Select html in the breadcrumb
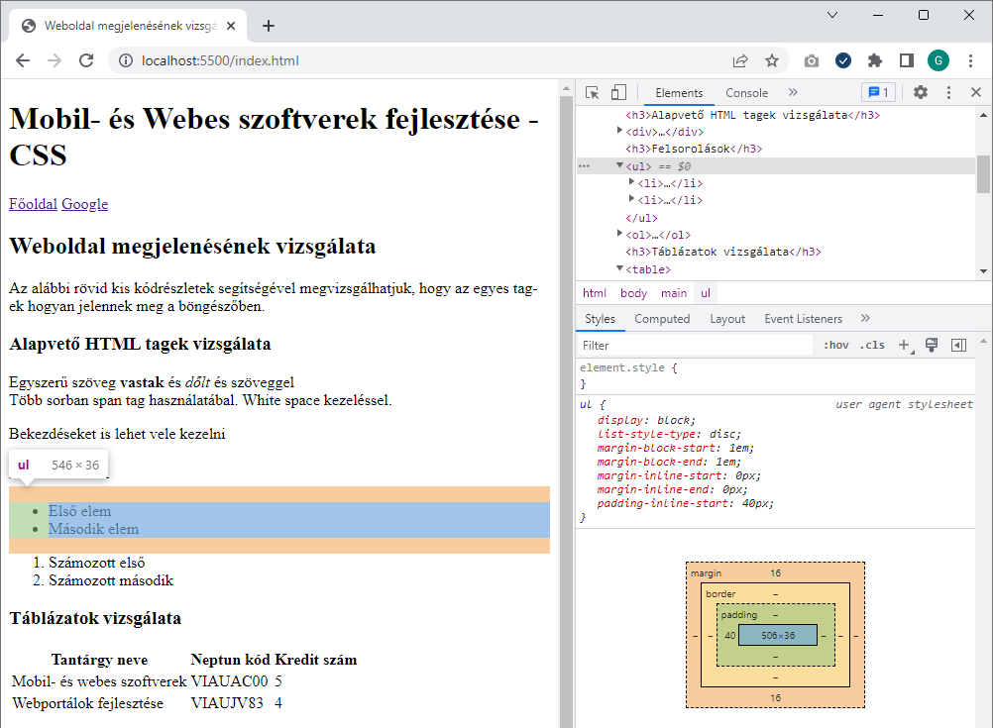993x728 pixels. click(x=594, y=293)
